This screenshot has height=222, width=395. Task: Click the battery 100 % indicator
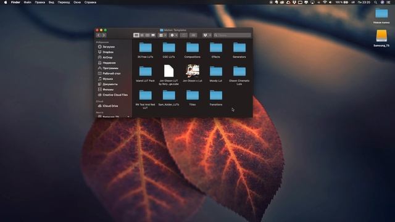coord(342,2)
